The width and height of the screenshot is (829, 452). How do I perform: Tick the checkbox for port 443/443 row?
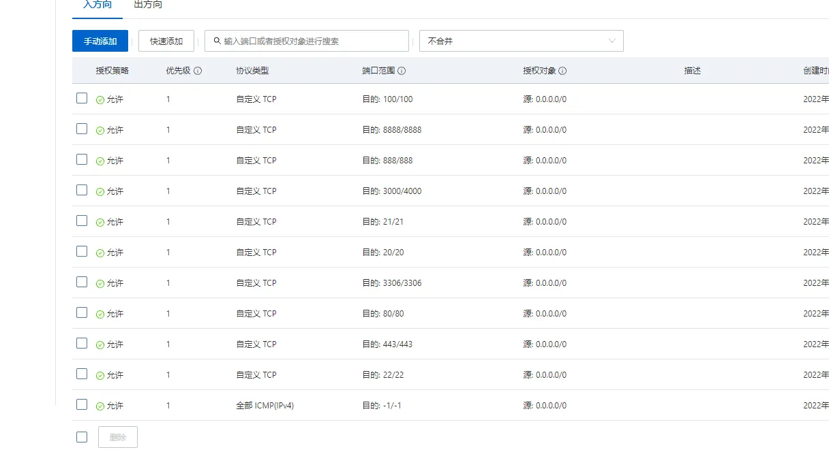tap(82, 343)
